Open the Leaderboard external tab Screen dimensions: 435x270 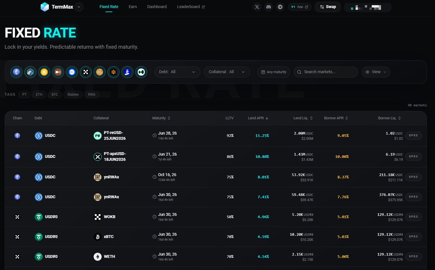191,7
